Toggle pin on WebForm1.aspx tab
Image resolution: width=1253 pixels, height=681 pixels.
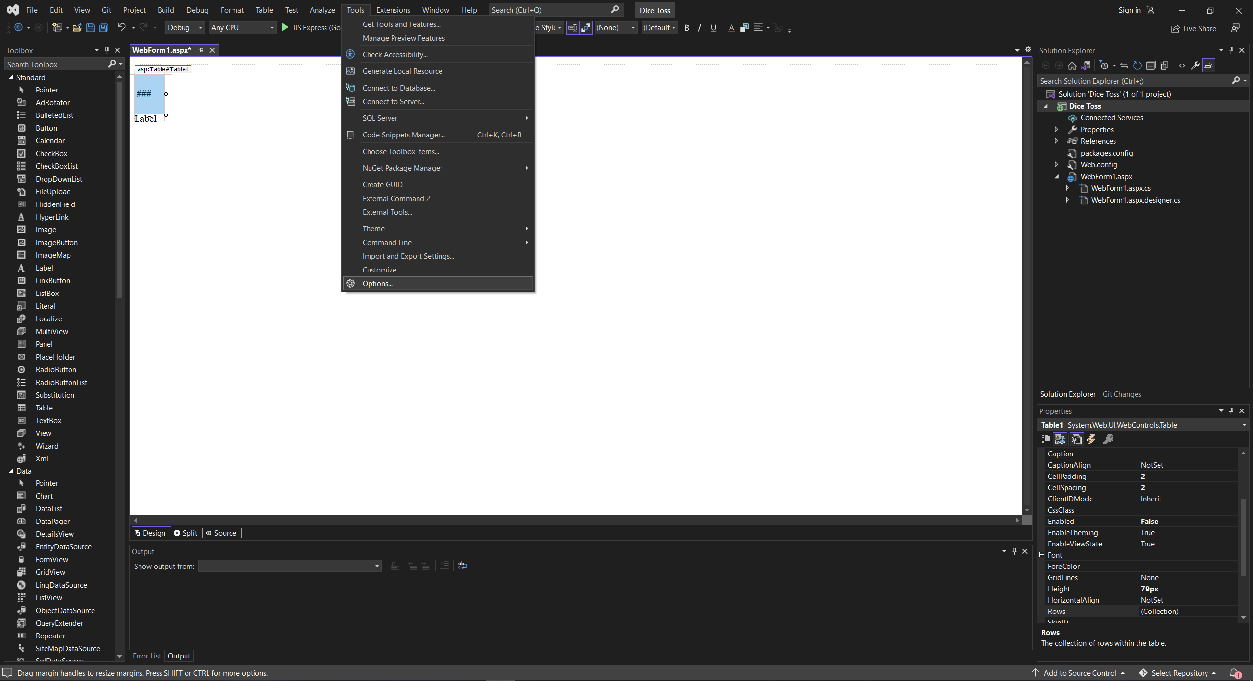(x=201, y=50)
